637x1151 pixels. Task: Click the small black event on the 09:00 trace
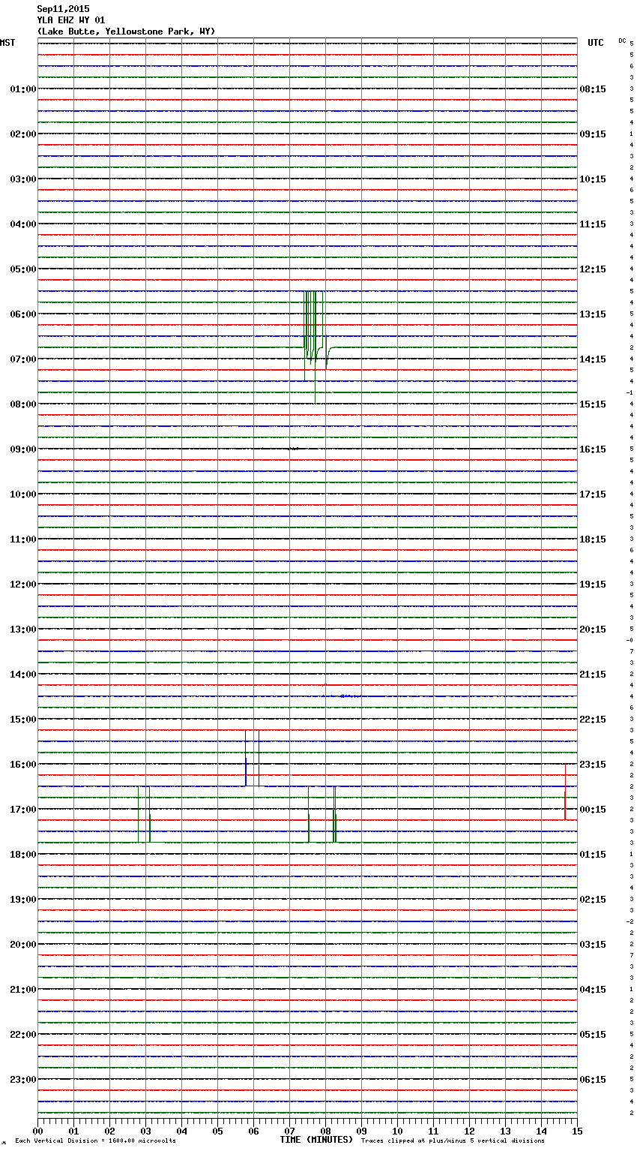pyautogui.click(x=294, y=449)
